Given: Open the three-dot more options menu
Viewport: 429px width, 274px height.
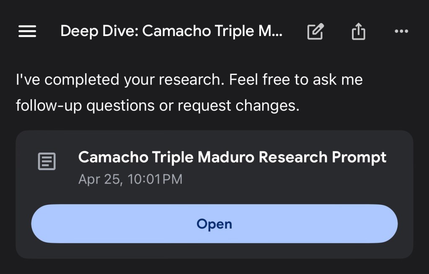Looking at the screenshot, I should (x=401, y=31).
